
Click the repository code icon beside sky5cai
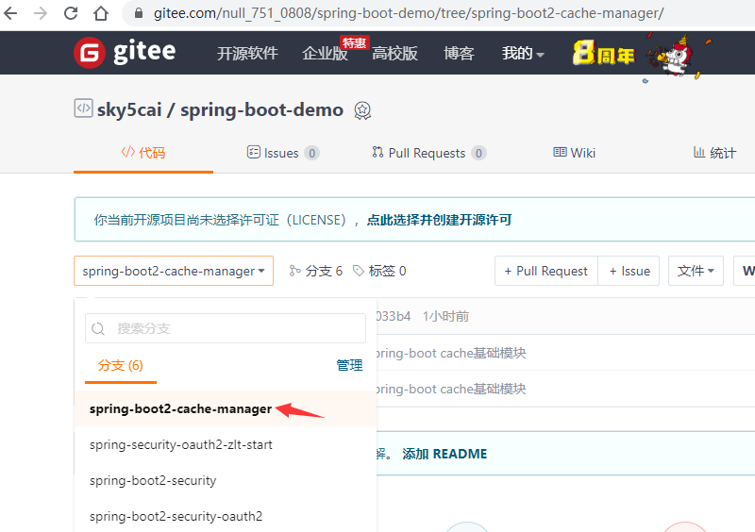coord(83,108)
